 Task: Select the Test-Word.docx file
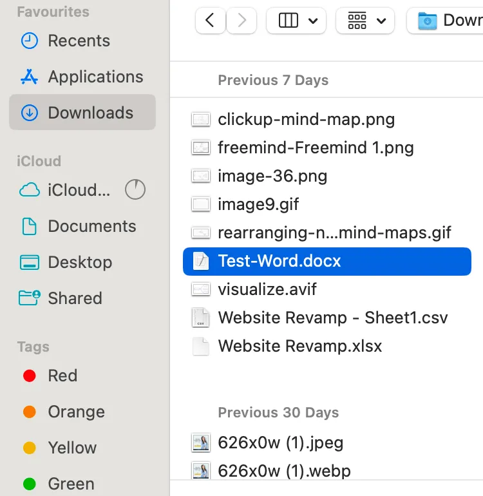279,261
